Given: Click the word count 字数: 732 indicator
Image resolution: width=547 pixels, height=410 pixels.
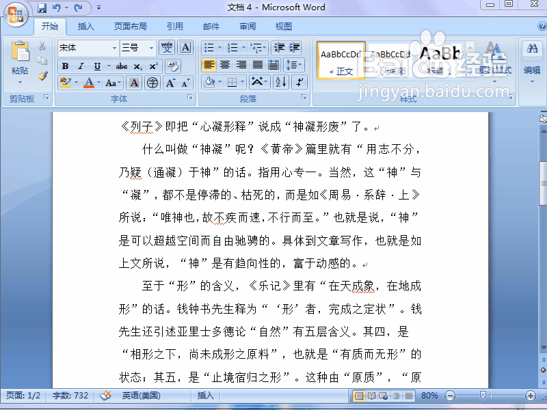Looking at the screenshot, I should [65, 395].
